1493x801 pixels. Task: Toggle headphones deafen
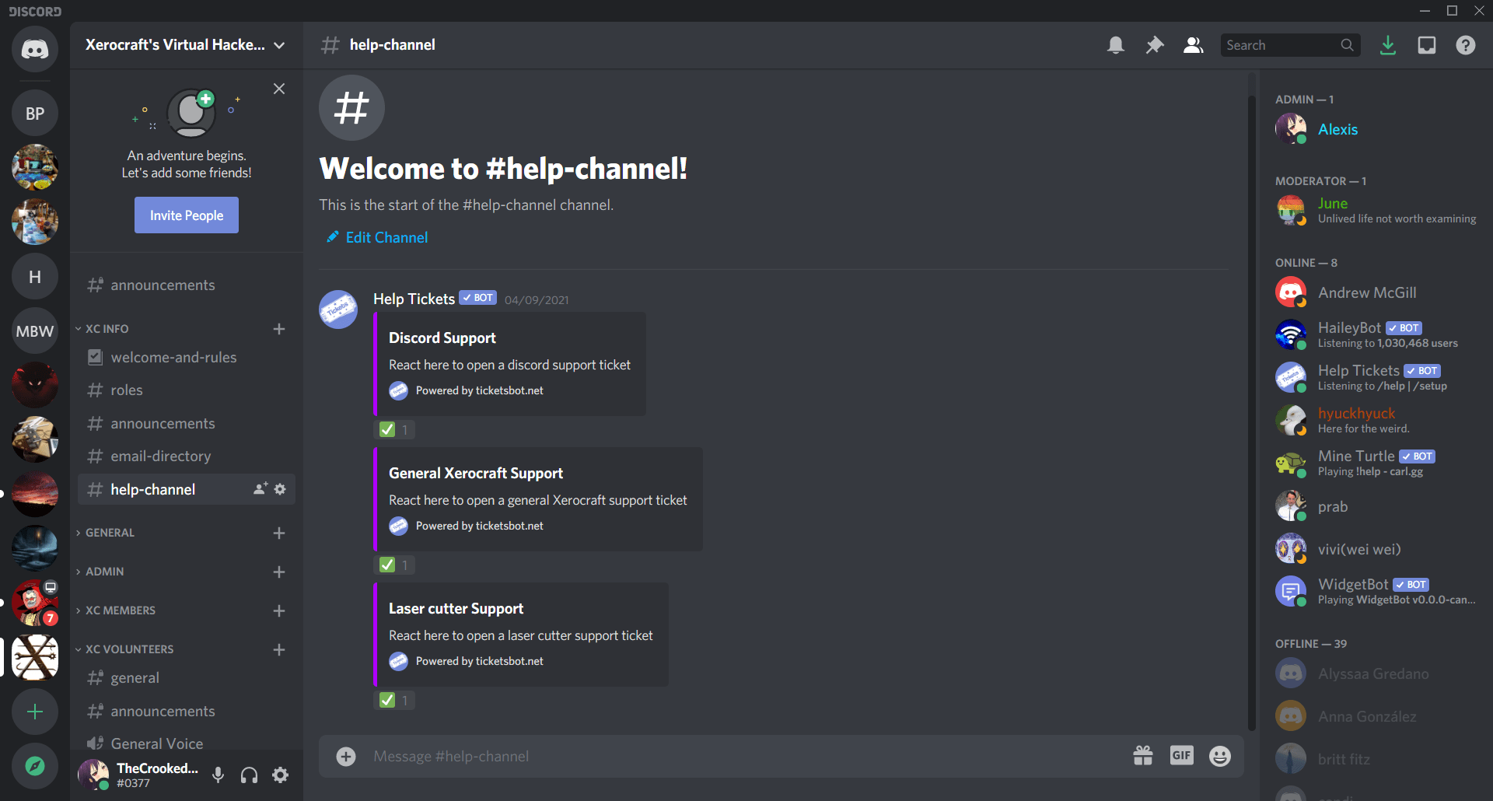250,775
